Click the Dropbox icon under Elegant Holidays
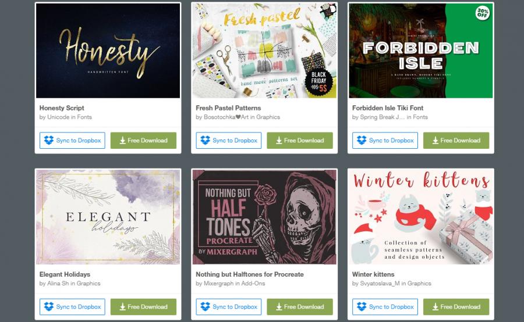 [49, 306]
